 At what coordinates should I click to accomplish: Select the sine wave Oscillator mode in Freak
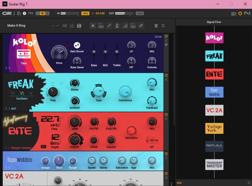(x=22, y=93)
